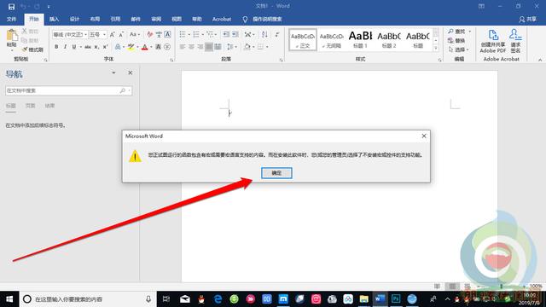Expand the styles gallery more arrow
The height and width of the screenshot is (307, 546).
click(x=436, y=49)
